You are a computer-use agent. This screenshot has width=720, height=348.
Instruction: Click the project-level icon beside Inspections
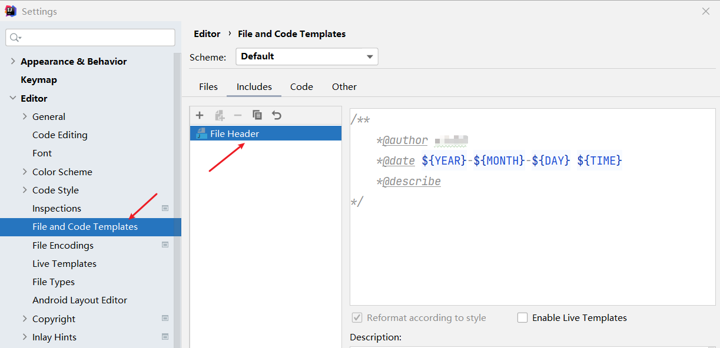click(165, 208)
